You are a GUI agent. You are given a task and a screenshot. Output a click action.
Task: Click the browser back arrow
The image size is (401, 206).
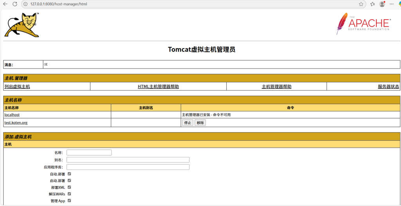(5, 4)
